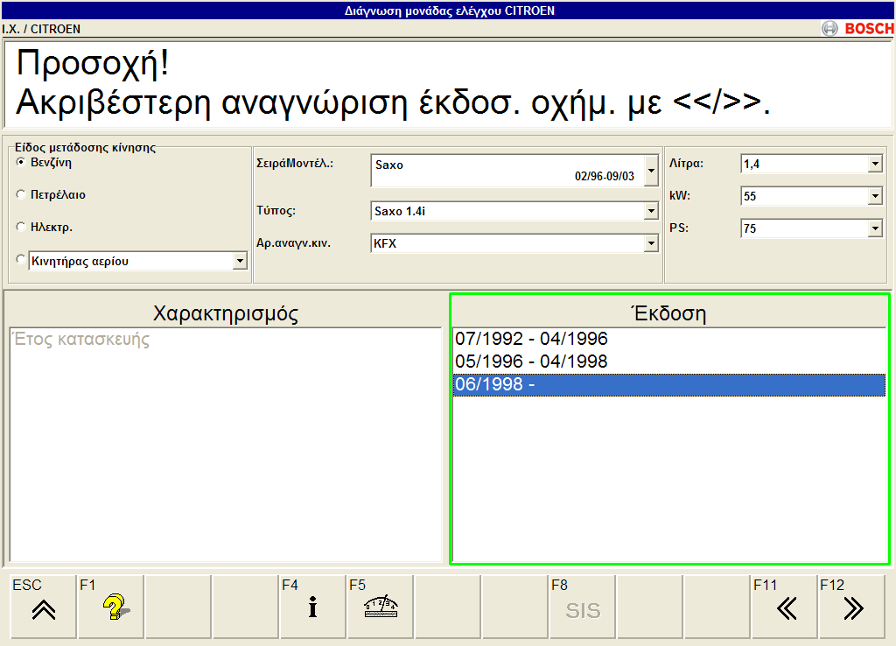896x646 pixels.
Task: Expand the Λίτρα 1,4 dropdown
Action: [x=875, y=164]
